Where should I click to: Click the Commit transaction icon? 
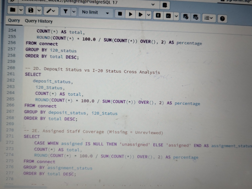[185, 17]
